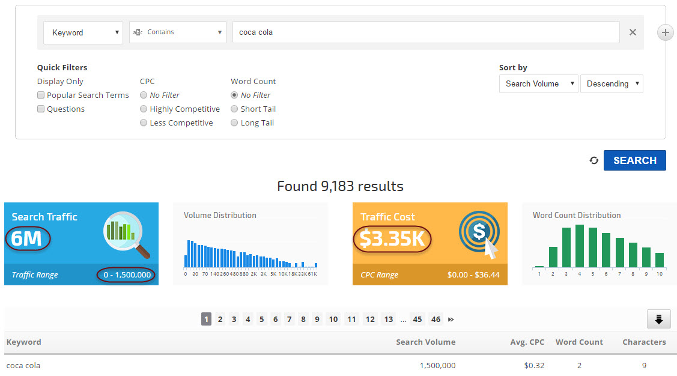Screen dimensions: 677x376
Task: Jump to results page 46
Action: [x=436, y=320]
